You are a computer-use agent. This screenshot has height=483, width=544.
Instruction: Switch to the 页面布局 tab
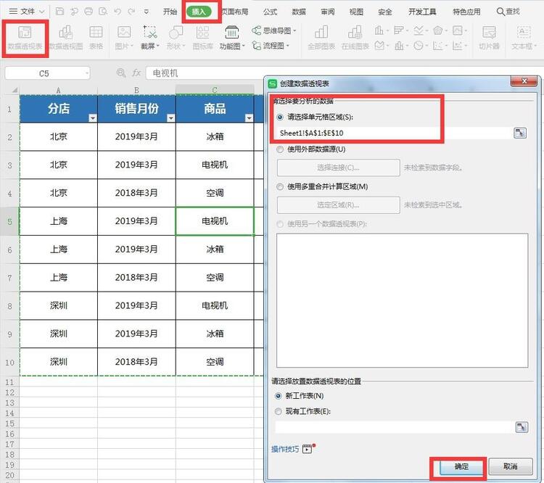pyautogui.click(x=235, y=12)
